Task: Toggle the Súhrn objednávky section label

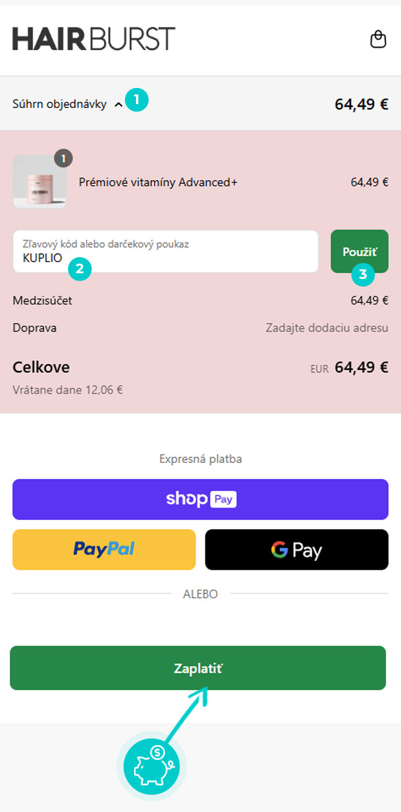Action: pos(60,104)
